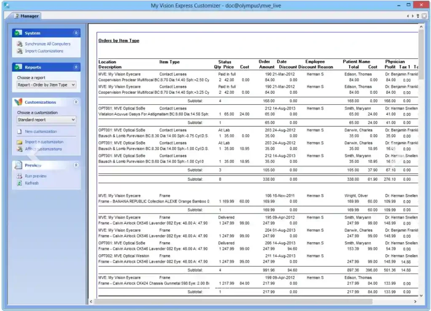The image size is (431, 311).
Task: Click the System panel header icon
Action: pos(19,33)
